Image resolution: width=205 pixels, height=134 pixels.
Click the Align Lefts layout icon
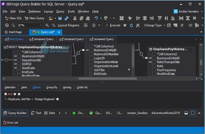pos(138,18)
